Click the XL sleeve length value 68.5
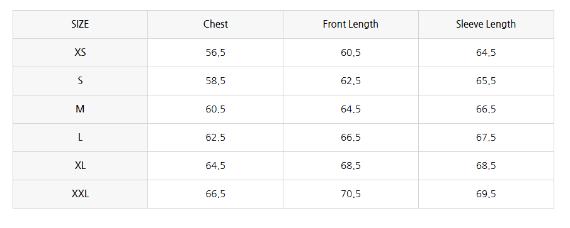The width and height of the screenshot is (570, 228). point(486,166)
